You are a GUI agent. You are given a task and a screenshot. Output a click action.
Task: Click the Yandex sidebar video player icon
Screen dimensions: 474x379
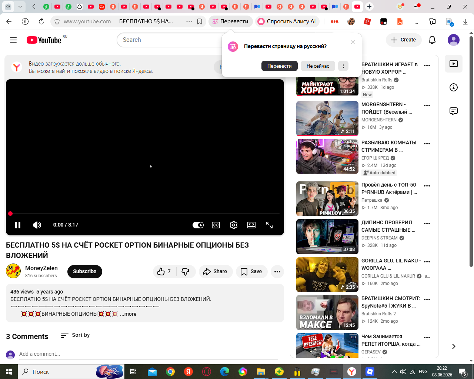pyautogui.click(x=454, y=64)
